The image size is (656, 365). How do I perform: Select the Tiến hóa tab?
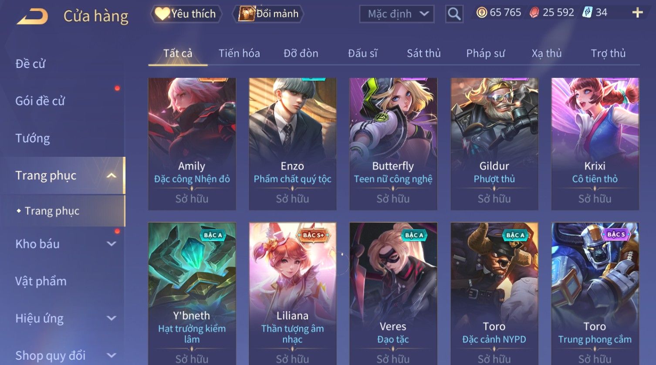[x=239, y=53]
